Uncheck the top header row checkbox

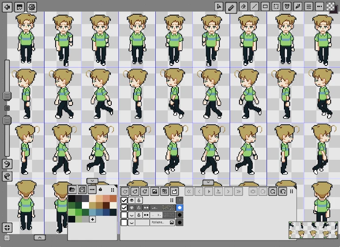[124, 200]
